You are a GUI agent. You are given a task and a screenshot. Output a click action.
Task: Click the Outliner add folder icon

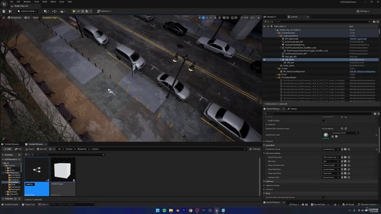coord(374,21)
